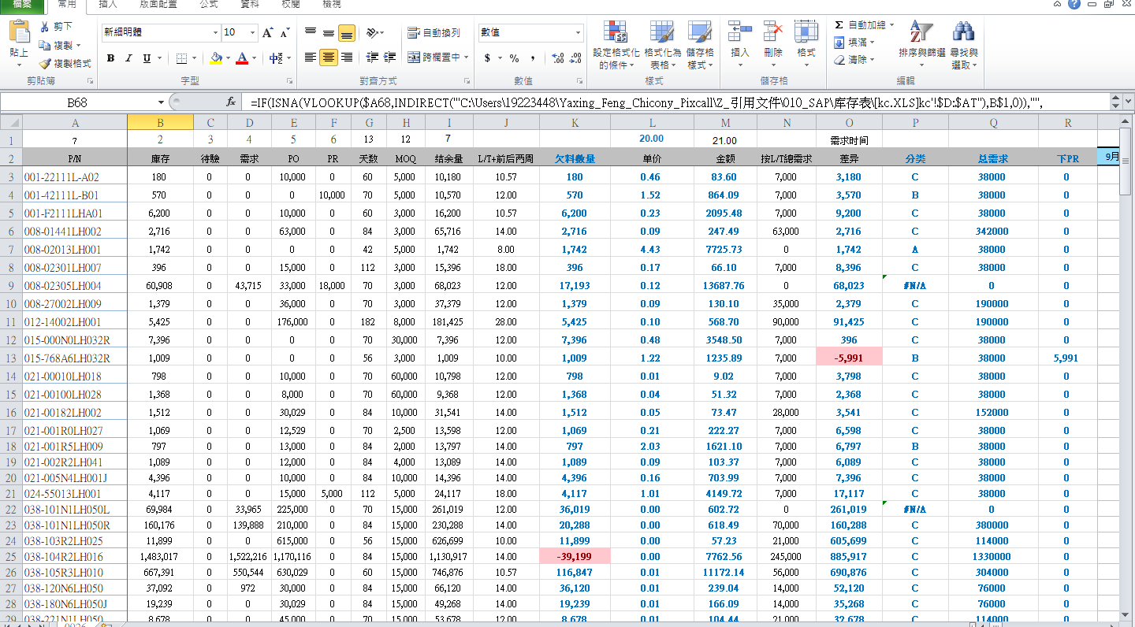Image resolution: width=1135 pixels, height=627 pixels.
Task: Toggle the Center horizontal alignment button
Action: coord(329,58)
